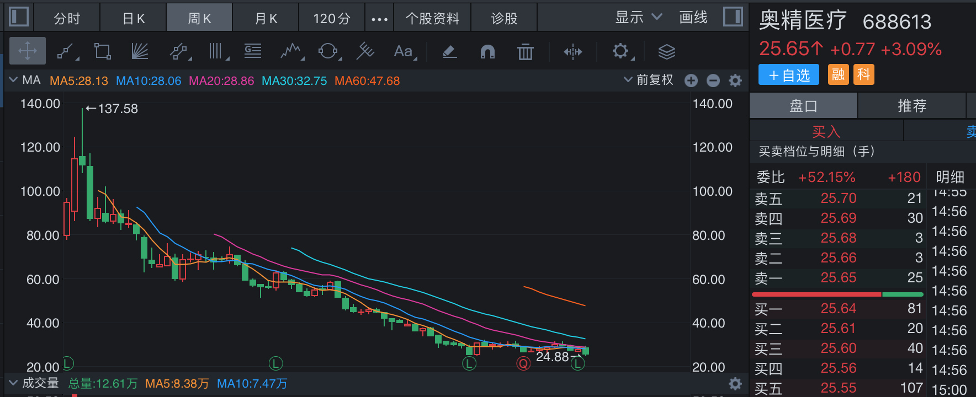Click the 卖三 price 25.68
The width and height of the screenshot is (976, 397).
click(x=839, y=238)
